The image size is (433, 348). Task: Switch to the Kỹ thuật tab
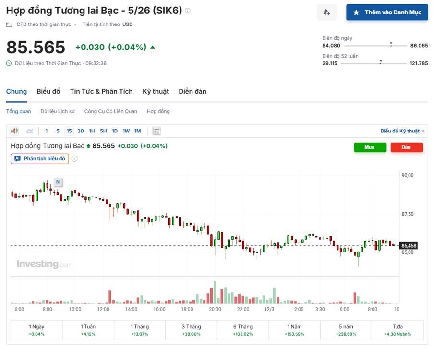tap(155, 91)
